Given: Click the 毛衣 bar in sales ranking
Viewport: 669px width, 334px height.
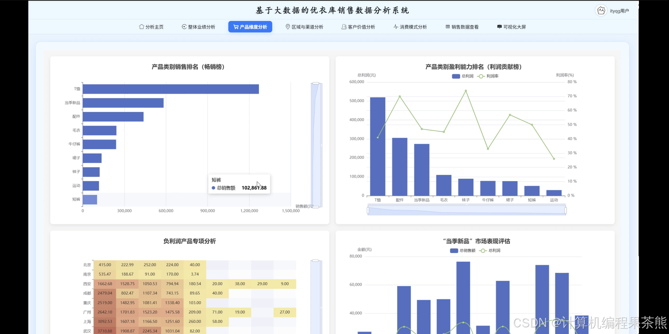Looking at the screenshot, I should click(x=100, y=130).
